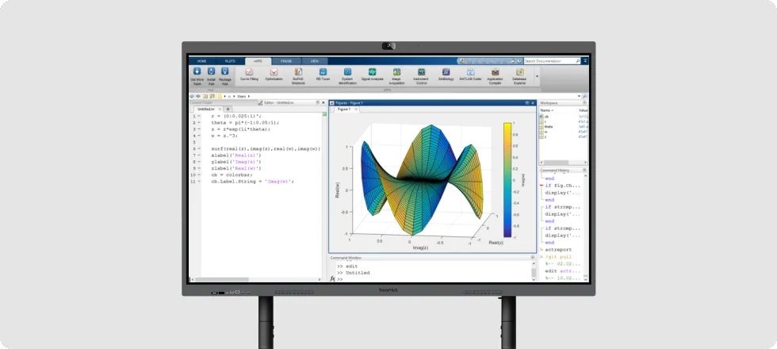The image size is (777, 349).
Task: Open Command Window panel actions arrow
Action: (x=533, y=258)
